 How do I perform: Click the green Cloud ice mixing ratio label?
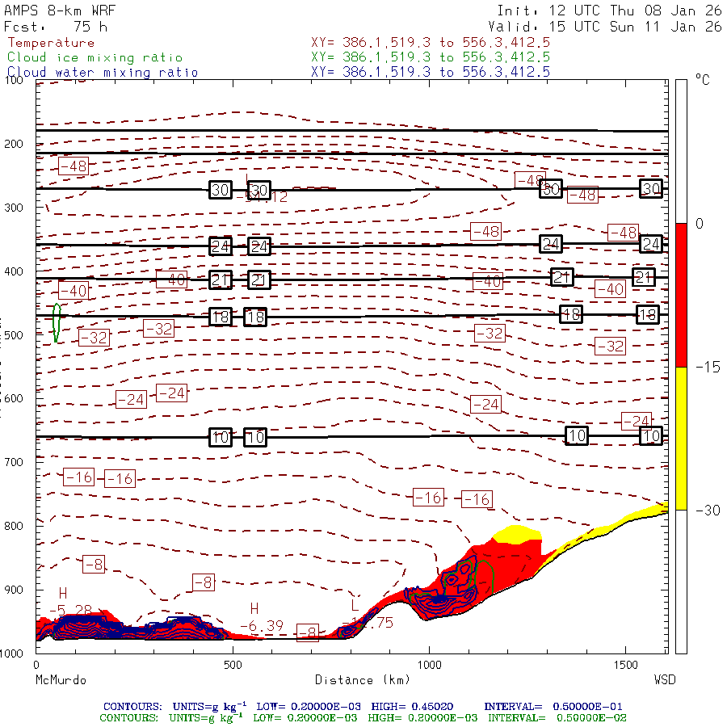pos(95,57)
